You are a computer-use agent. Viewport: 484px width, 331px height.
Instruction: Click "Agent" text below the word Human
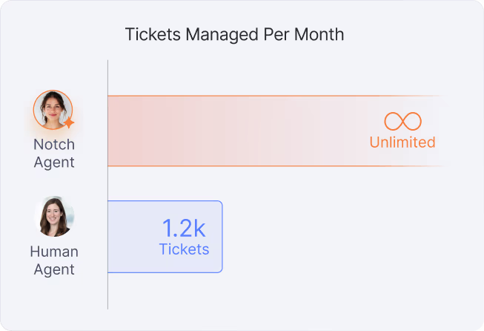point(54,269)
